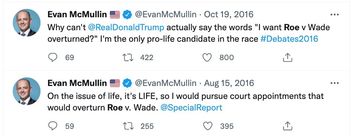Like the tweet with 800 likes
Screen dimensions: 352x136
207,58
